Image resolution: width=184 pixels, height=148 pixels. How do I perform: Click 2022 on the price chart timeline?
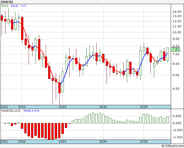[x=22, y=107]
